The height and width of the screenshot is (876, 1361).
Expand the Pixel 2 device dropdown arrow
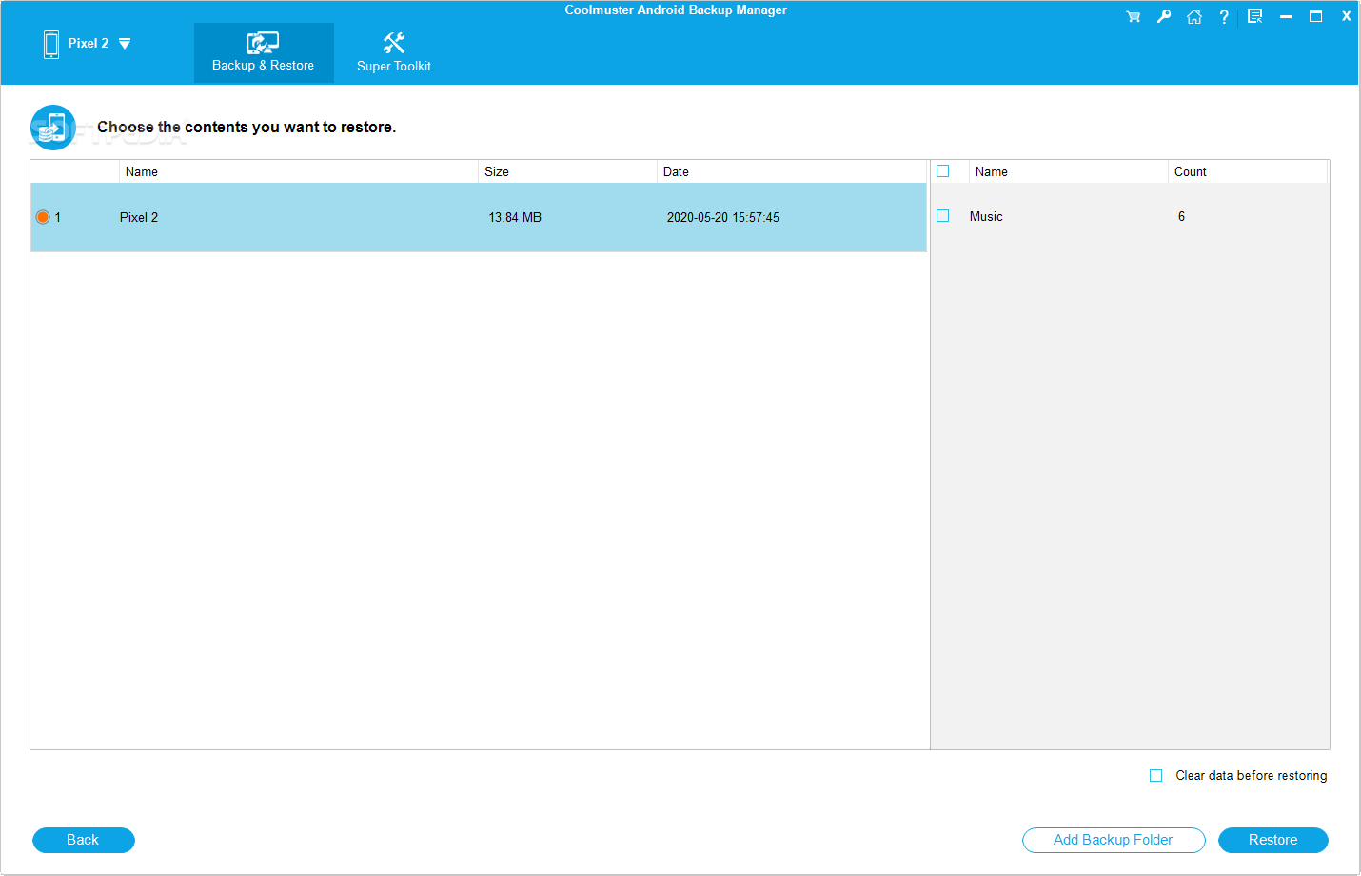point(125,44)
